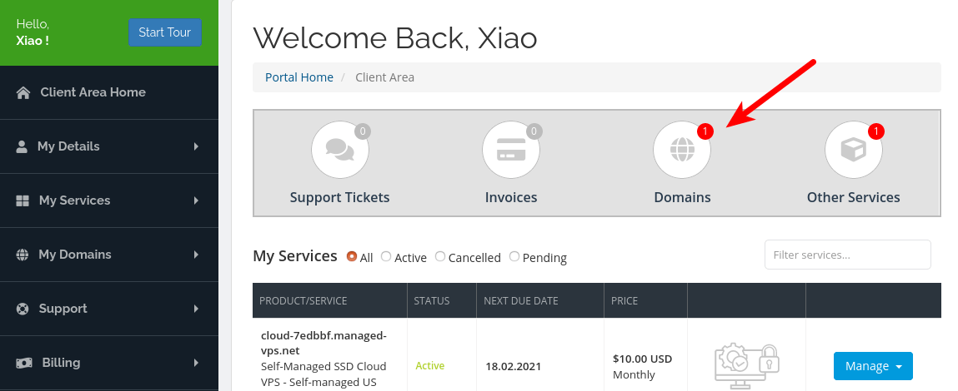
Task: Open the Billing sidebar menu item
Action: tap(61, 363)
